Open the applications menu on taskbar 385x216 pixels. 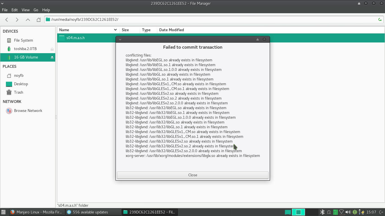pyautogui.click(x=3, y=212)
